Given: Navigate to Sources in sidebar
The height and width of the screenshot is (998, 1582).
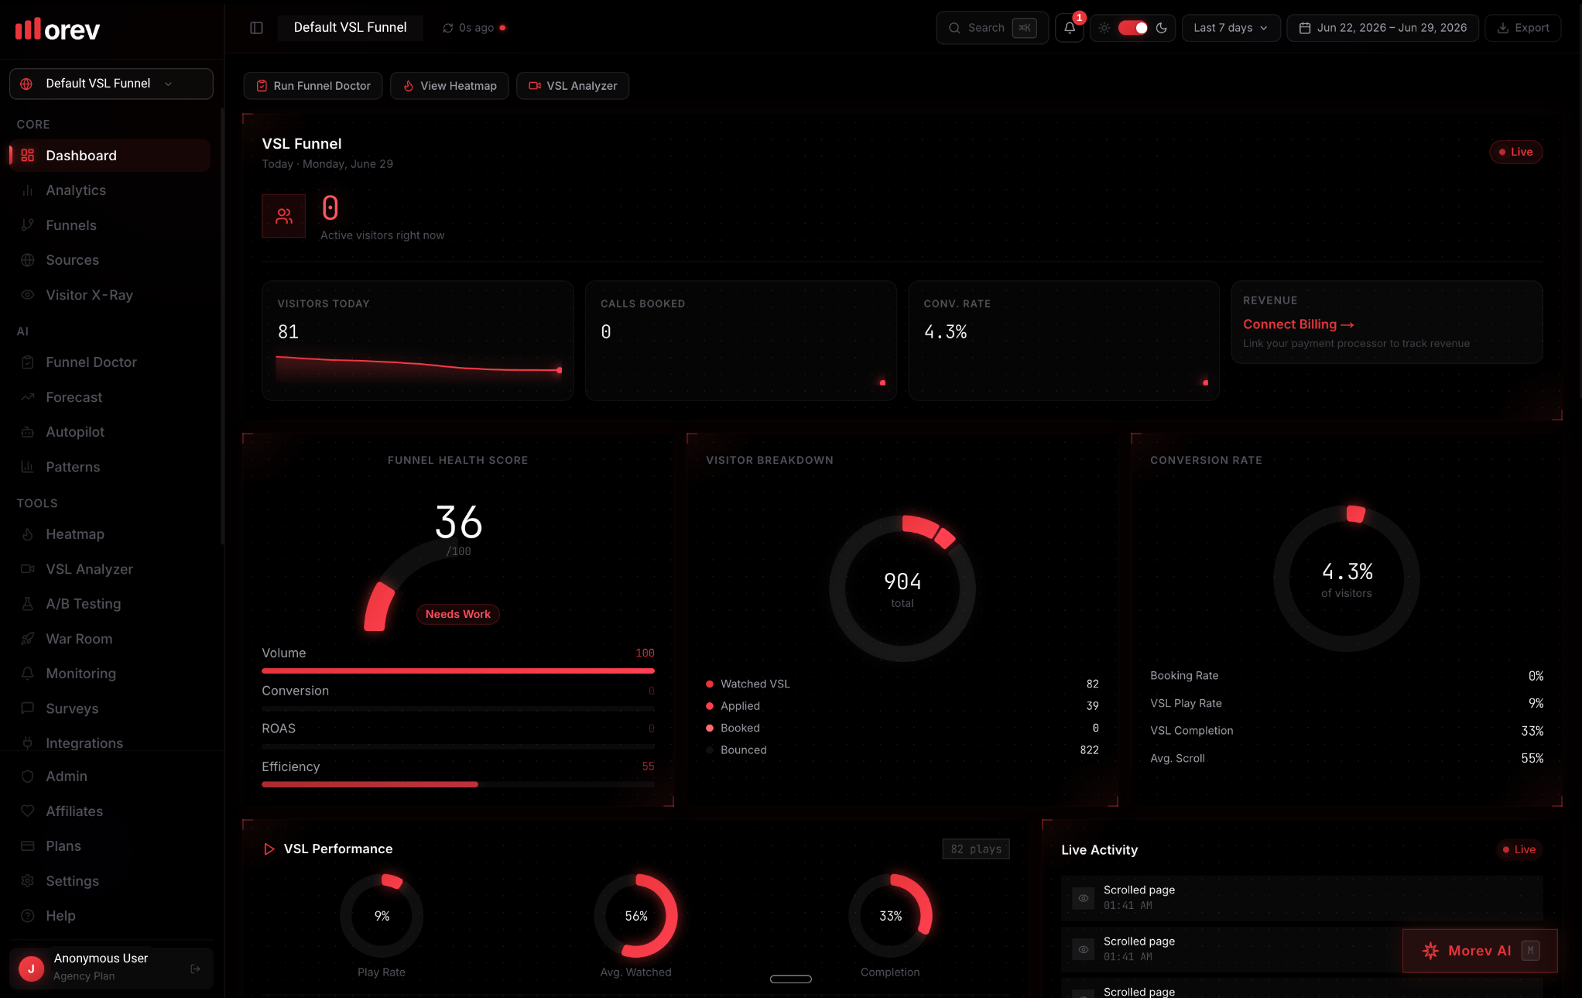Looking at the screenshot, I should [110, 260].
